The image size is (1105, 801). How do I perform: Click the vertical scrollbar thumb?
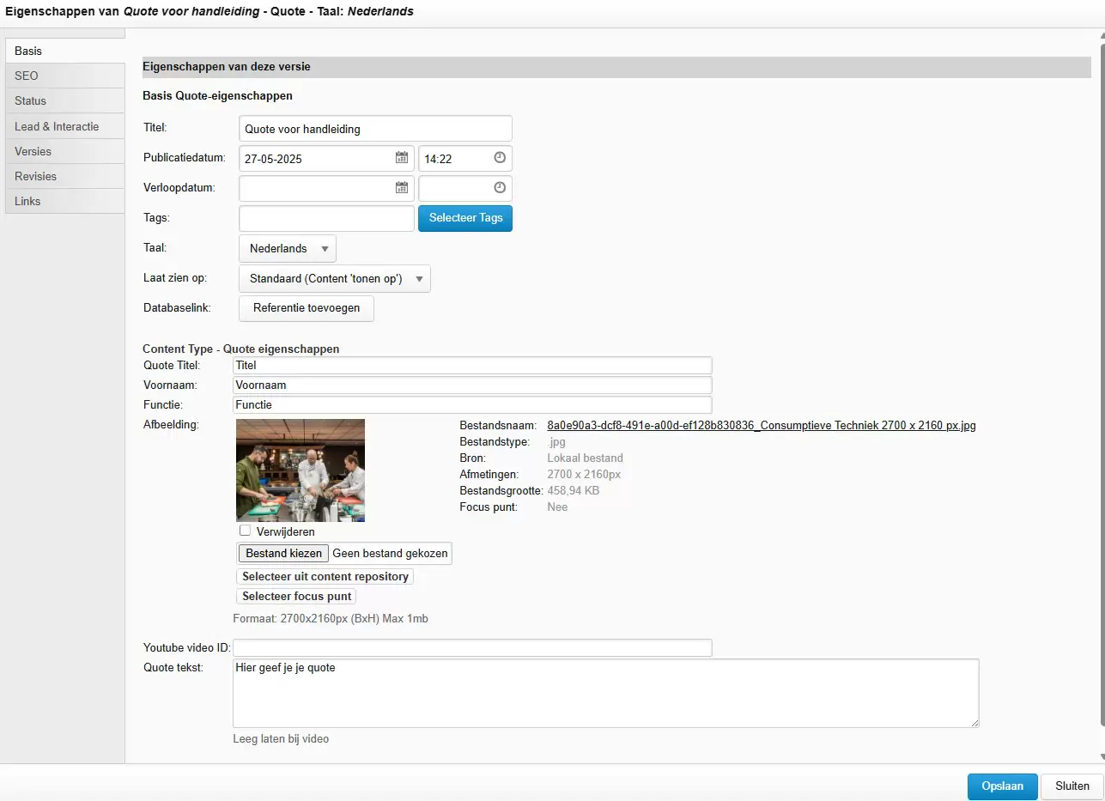1102,386
